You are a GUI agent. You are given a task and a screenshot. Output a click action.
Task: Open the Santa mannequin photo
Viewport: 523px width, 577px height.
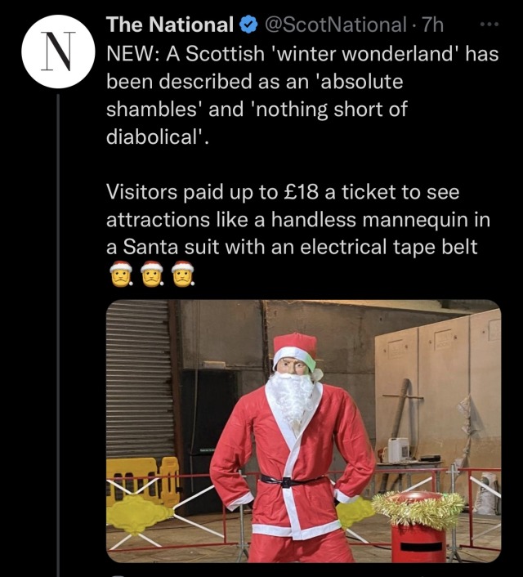click(x=303, y=431)
